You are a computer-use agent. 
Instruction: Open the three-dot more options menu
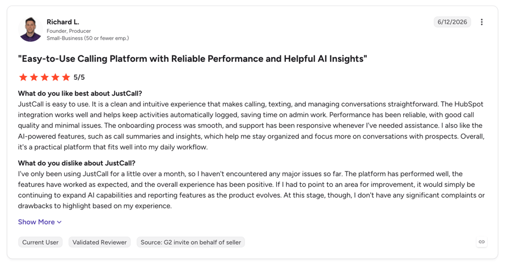pyautogui.click(x=481, y=22)
